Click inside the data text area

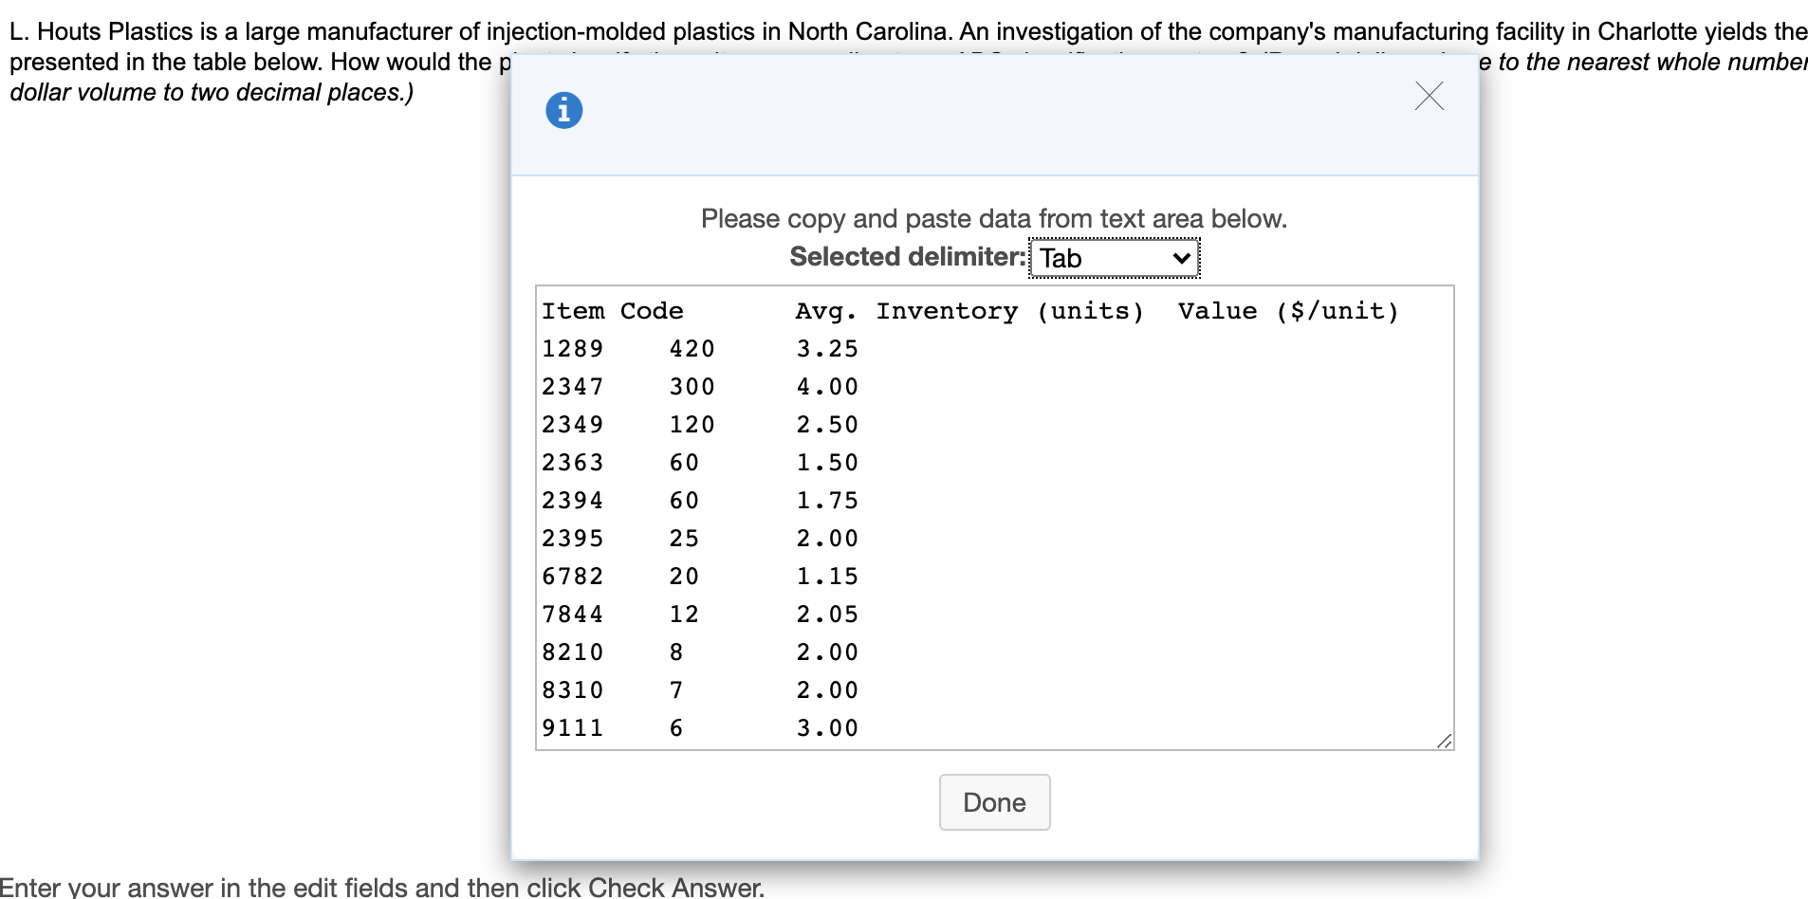coord(994,518)
